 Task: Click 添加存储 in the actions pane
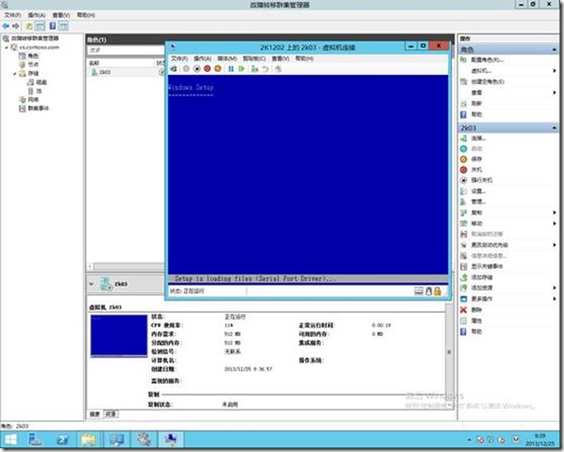[482, 277]
